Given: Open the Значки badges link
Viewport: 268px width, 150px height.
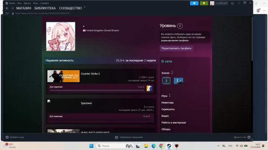Looking at the screenshot, I should coord(165,73).
